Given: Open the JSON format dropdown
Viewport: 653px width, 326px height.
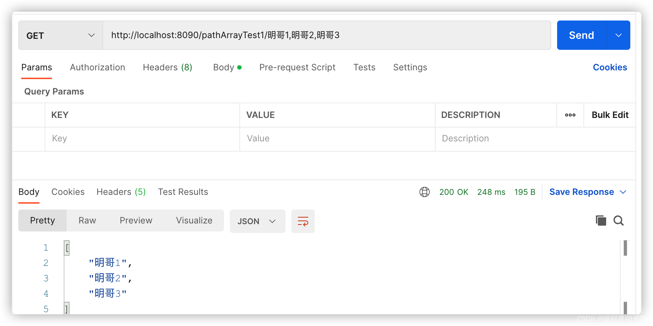Looking at the screenshot, I should pyautogui.click(x=258, y=221).
